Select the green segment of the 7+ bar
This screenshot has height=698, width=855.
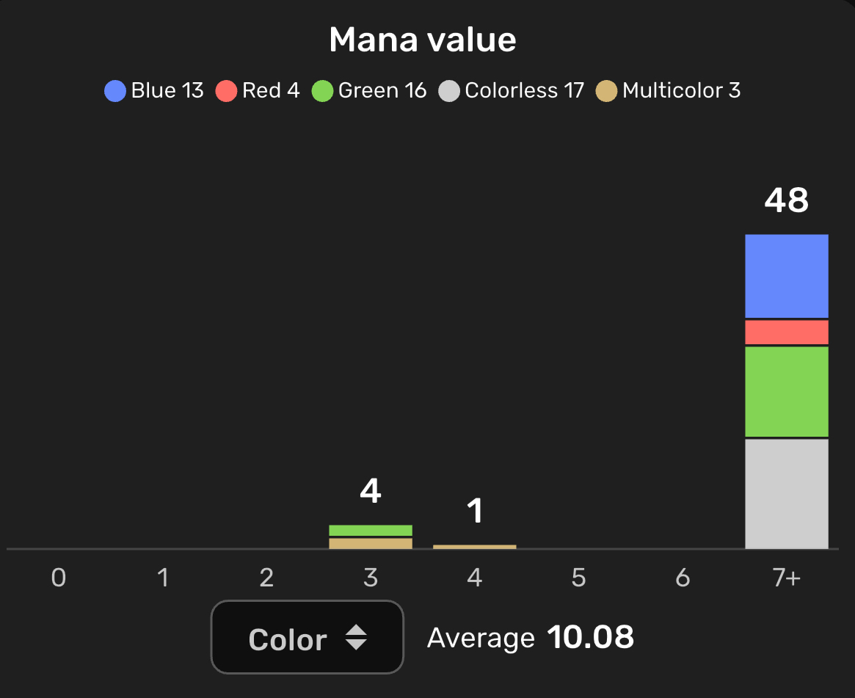(x=786, y=391)
